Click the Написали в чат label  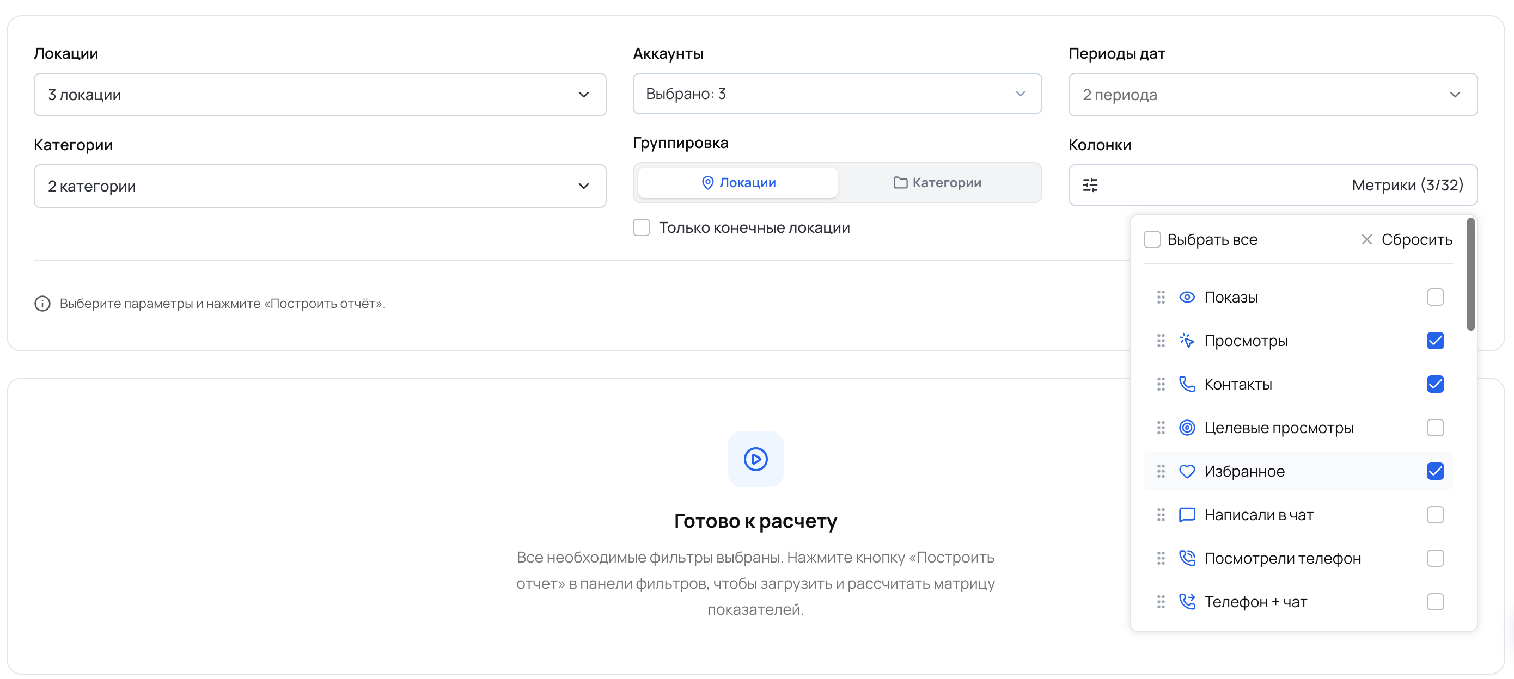click(1259, 515)
